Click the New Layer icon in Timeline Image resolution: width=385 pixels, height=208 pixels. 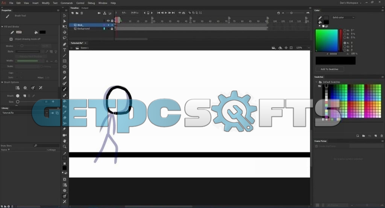73,13
